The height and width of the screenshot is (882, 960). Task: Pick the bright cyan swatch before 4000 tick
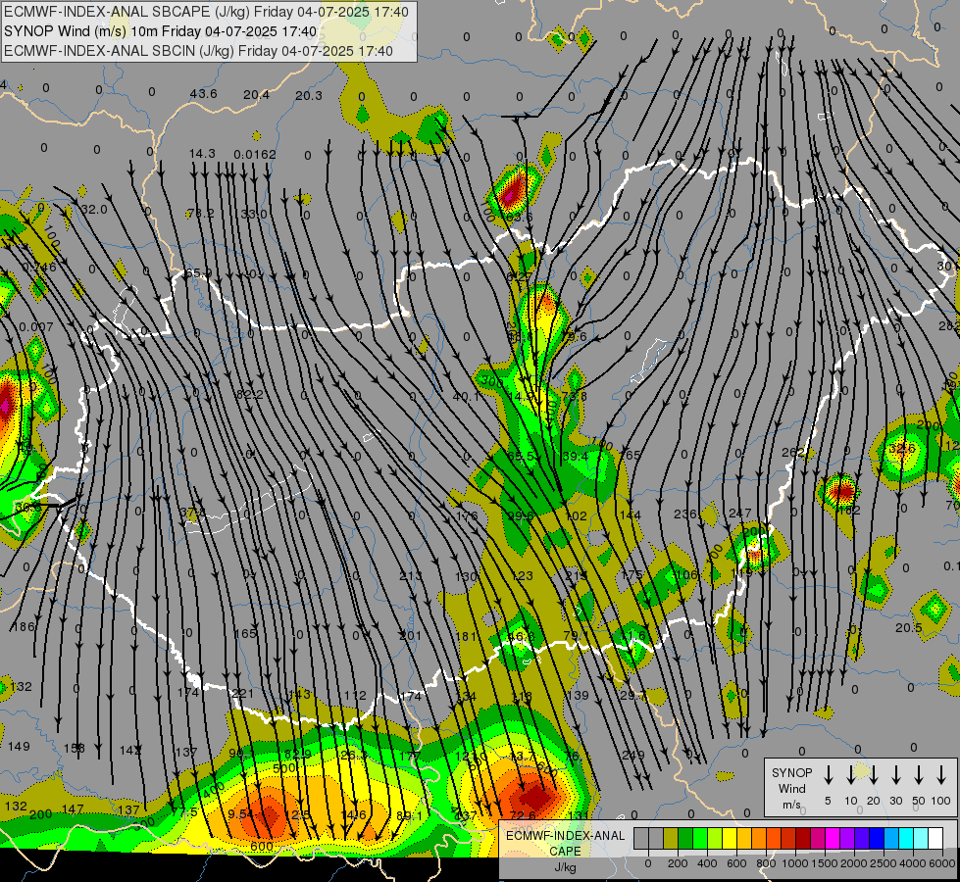click(905, 838)
